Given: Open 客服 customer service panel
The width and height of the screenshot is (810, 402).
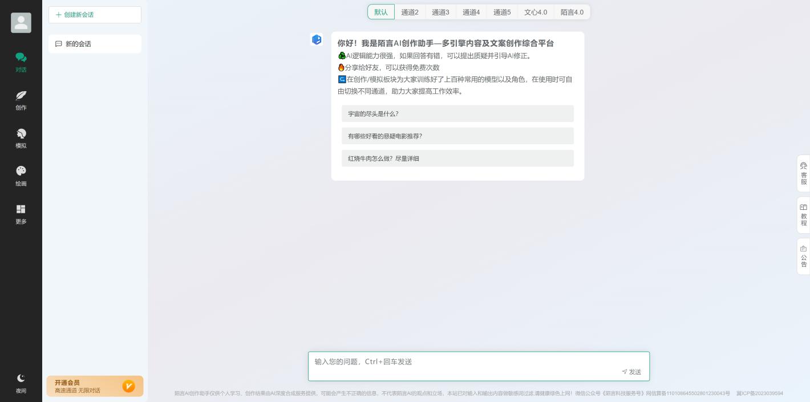Looking at the screenshot, I should click(804, 173).
